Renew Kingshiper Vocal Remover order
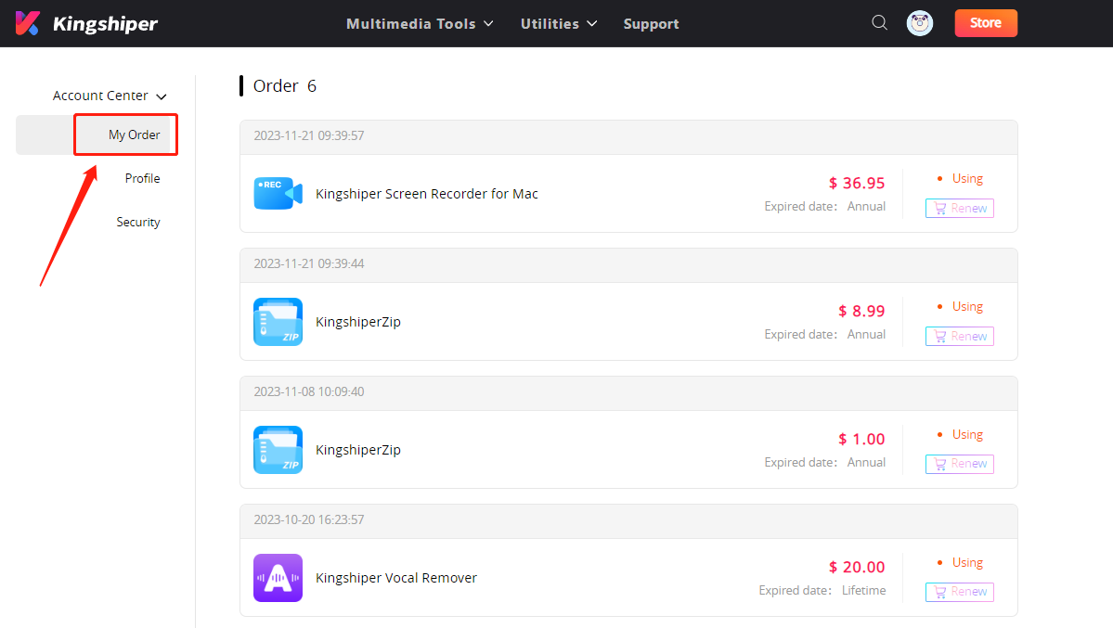The width and height of the screenshot is (1113, 628). (x=960, y=591)
